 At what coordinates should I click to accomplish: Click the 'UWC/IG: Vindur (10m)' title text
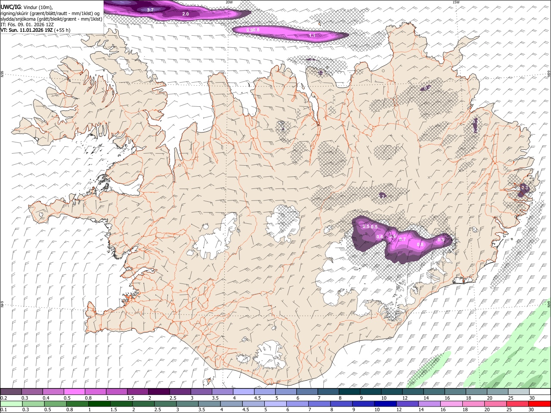click(26, 7)
